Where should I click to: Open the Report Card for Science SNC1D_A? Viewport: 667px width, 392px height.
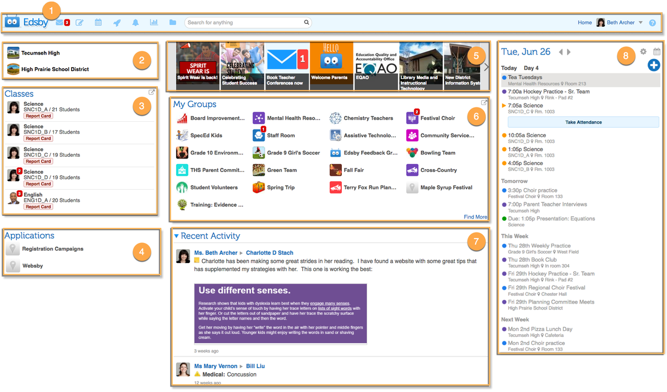pyautogui.click(x=38, y=116)
